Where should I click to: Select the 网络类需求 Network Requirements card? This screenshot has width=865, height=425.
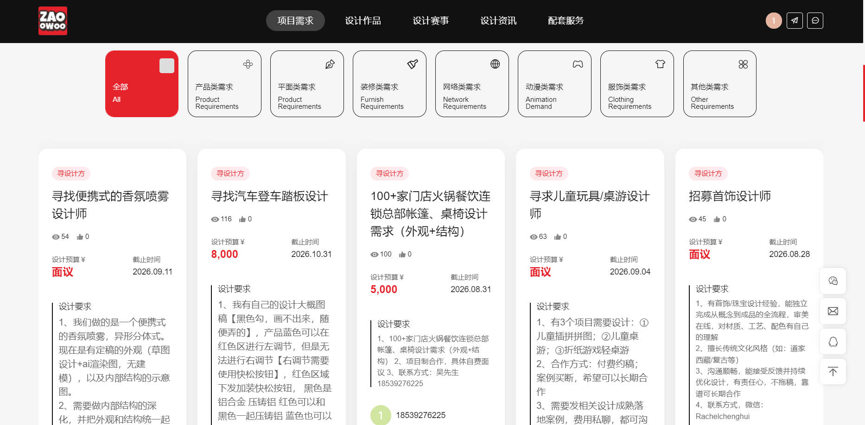(x=472, y=84)
